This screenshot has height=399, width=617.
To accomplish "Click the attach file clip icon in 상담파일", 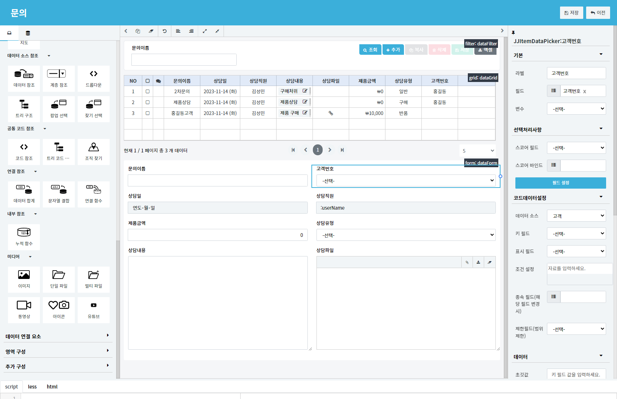I will tap(467, 262).
